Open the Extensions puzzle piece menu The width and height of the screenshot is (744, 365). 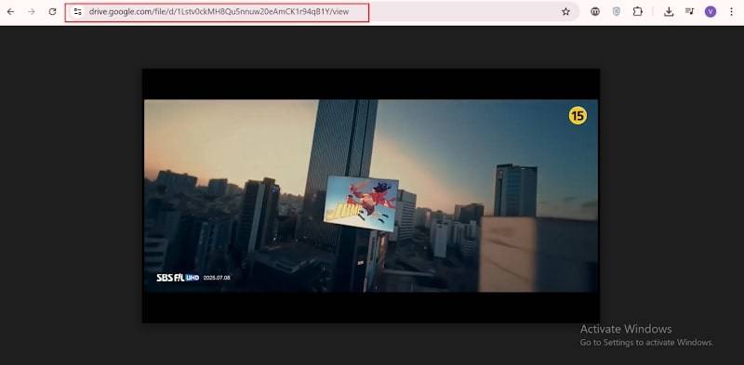[x=638, y=12]
